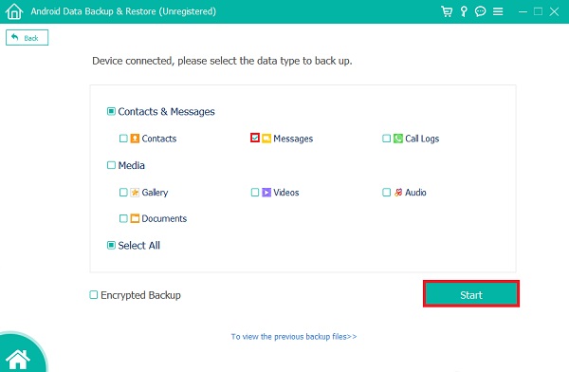Click the Start button

[471, 294]
